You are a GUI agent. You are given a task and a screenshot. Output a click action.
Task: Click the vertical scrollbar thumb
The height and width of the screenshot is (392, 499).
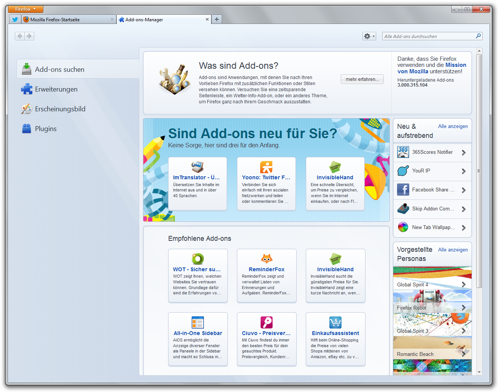479,171
